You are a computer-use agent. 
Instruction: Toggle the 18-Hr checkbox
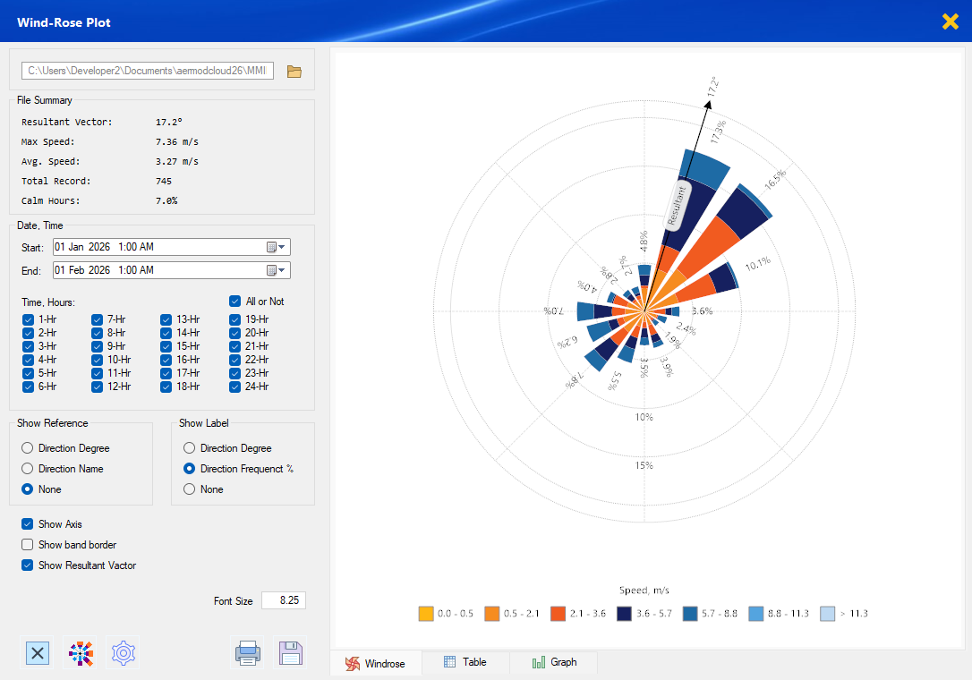pyautogui.click(x=166, y=387)
